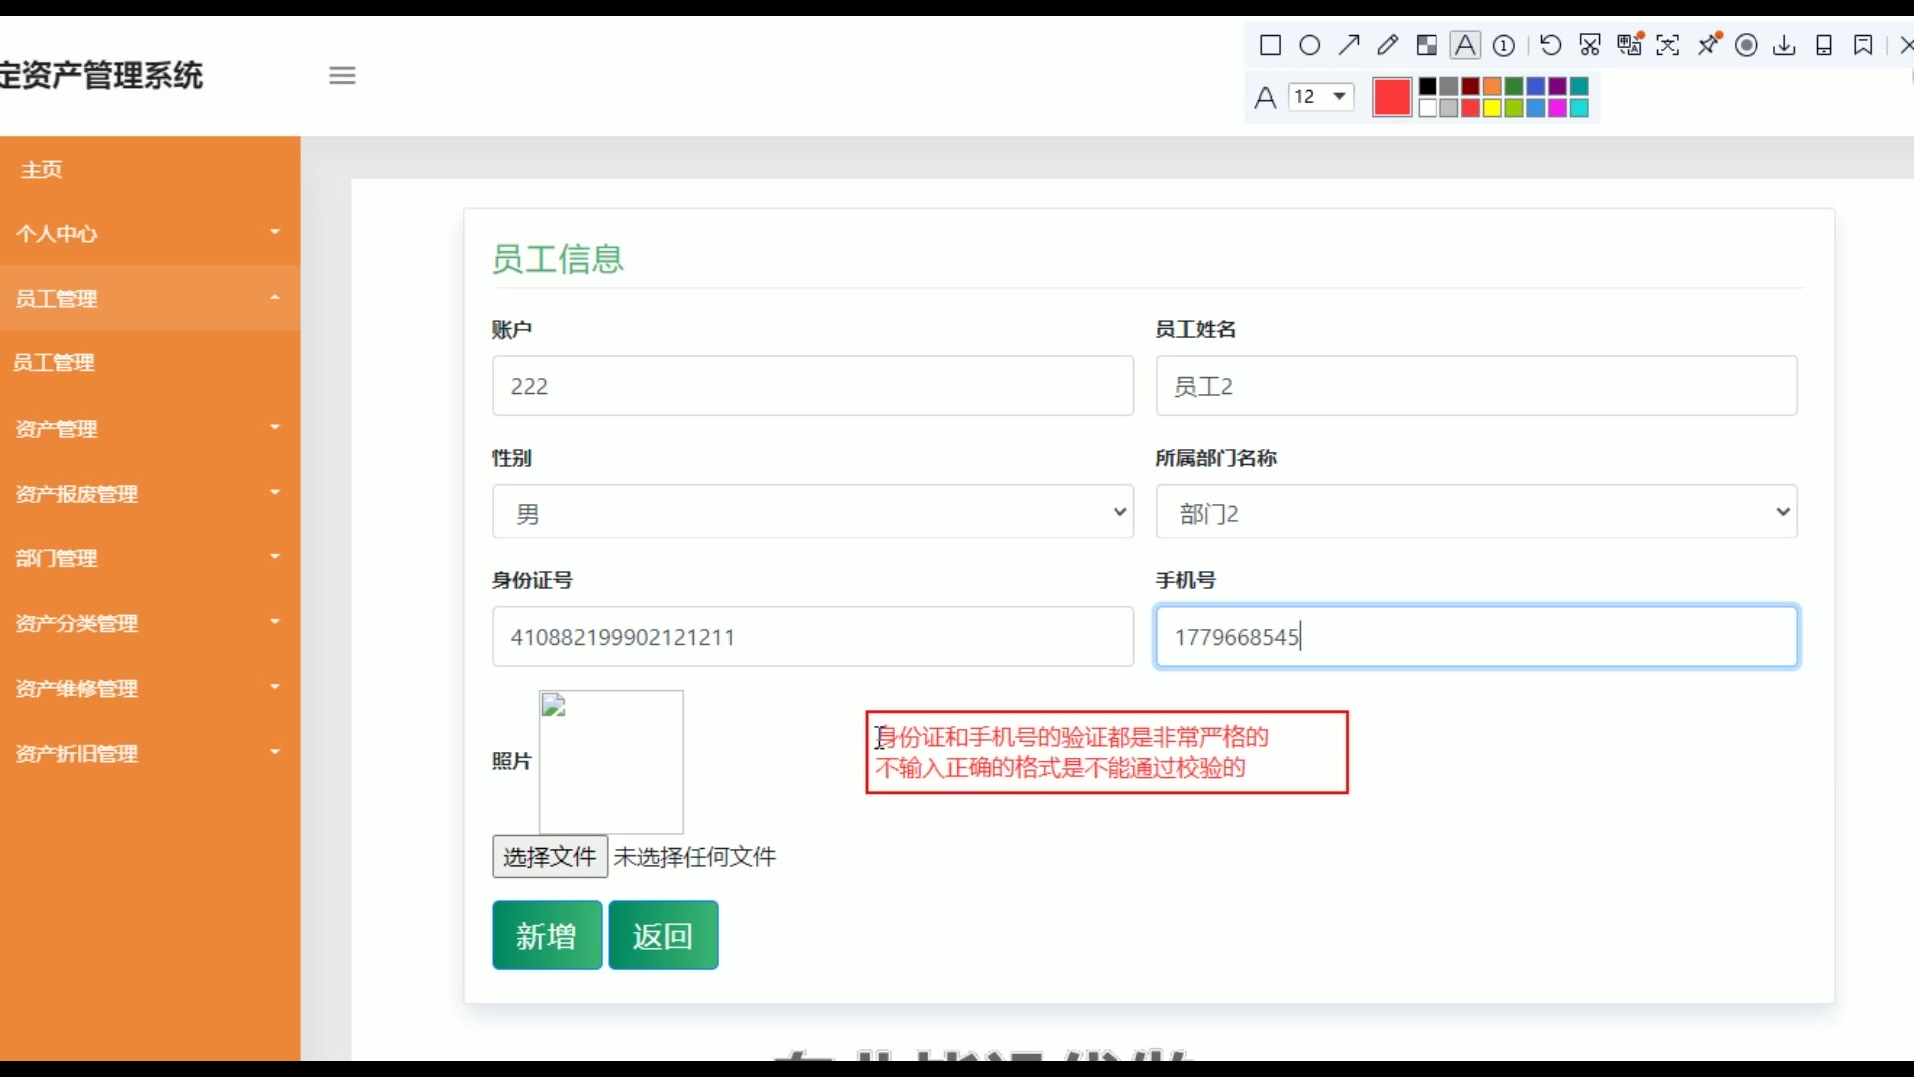Select the pencil freehand tool
This screenshot has width=1914, height=1077.
(1388, 45)
